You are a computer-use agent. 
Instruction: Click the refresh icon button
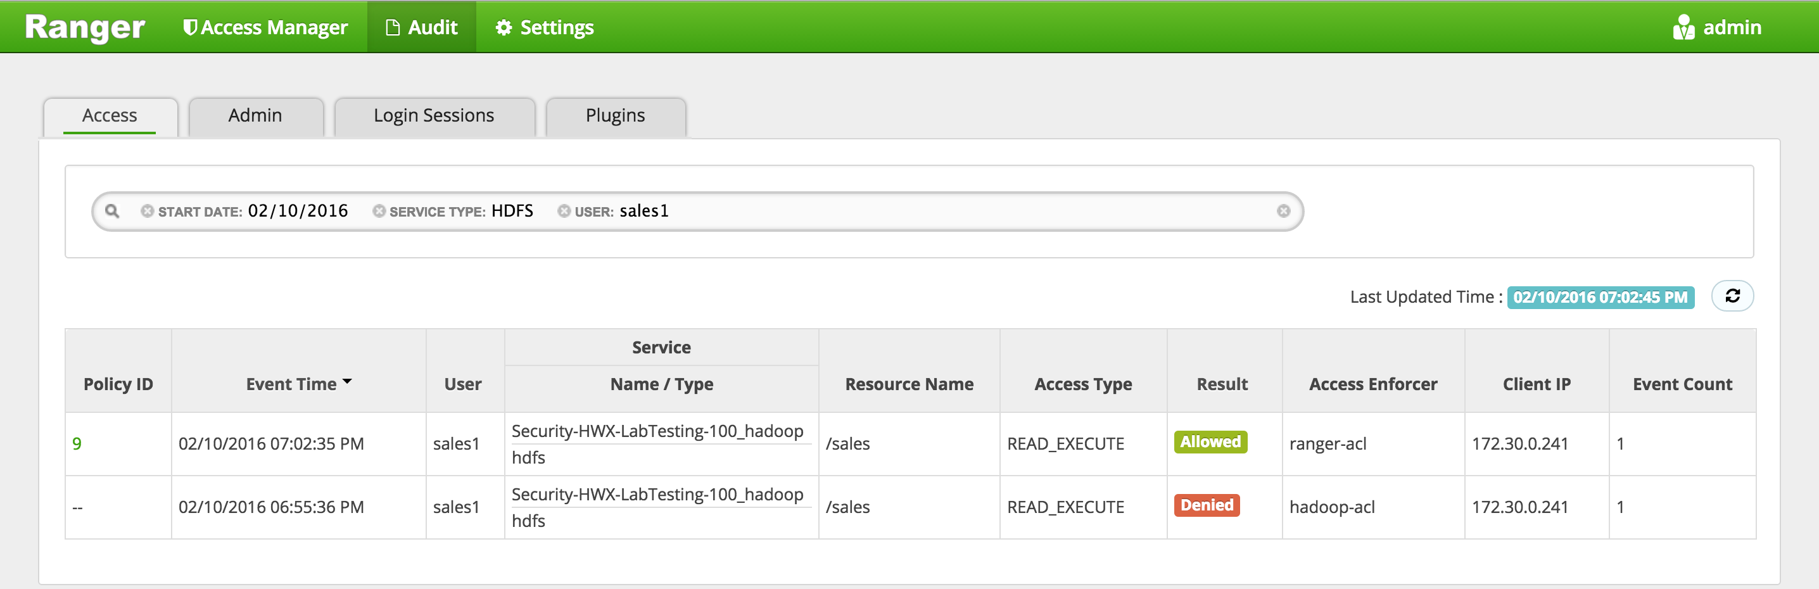[x=1732, y=296]
